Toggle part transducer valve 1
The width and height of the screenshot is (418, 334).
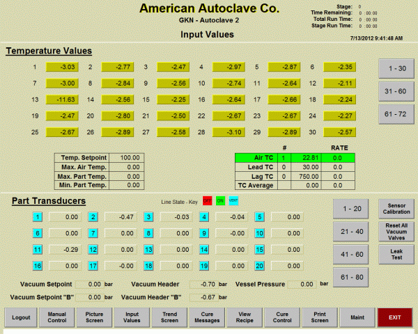click(38, 217)
